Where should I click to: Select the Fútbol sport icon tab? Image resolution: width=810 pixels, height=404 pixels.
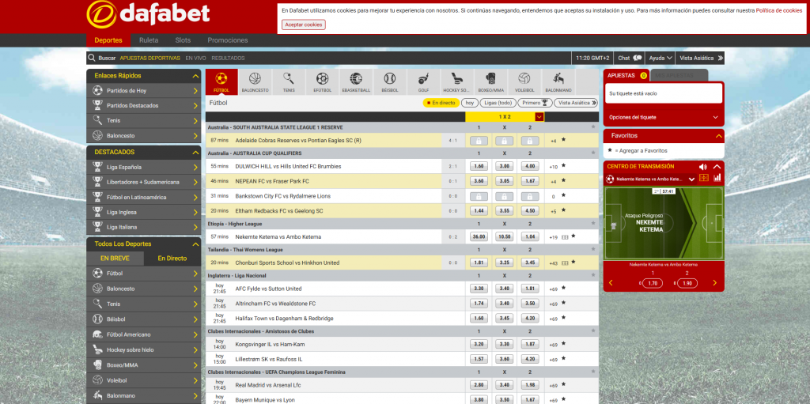click(x=221, y=81)
